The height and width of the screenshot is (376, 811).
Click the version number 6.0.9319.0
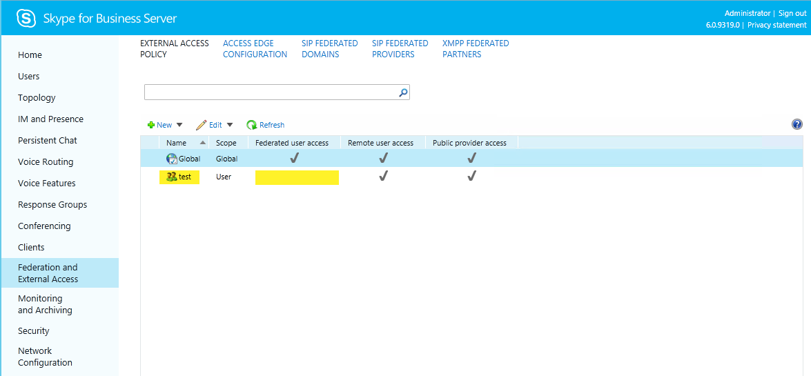coord(723,25)
